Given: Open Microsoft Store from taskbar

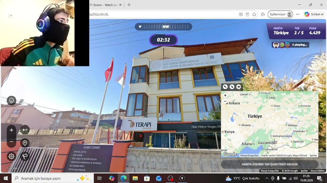Looking at the screenshot, I should [x=147, y=178].
